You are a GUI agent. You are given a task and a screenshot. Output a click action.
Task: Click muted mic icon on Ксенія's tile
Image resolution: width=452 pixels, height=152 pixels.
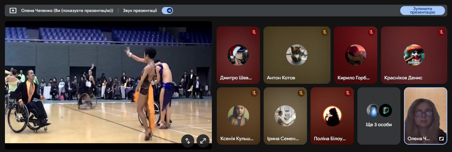254,93
